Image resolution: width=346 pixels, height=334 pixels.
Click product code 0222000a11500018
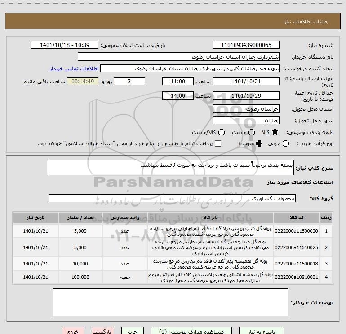point(297,264)
